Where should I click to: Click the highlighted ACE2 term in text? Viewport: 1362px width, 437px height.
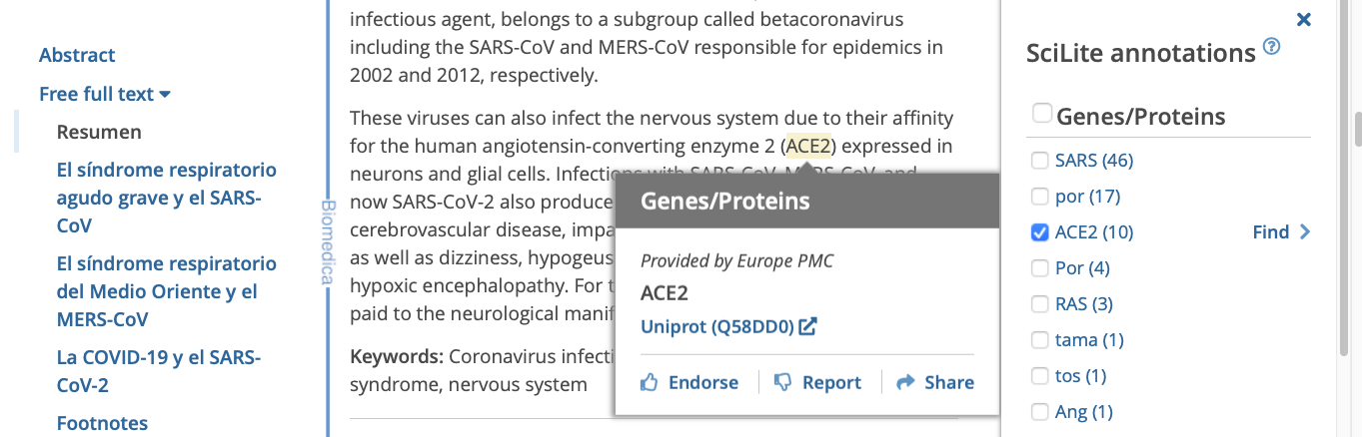(x=808, y=147)
